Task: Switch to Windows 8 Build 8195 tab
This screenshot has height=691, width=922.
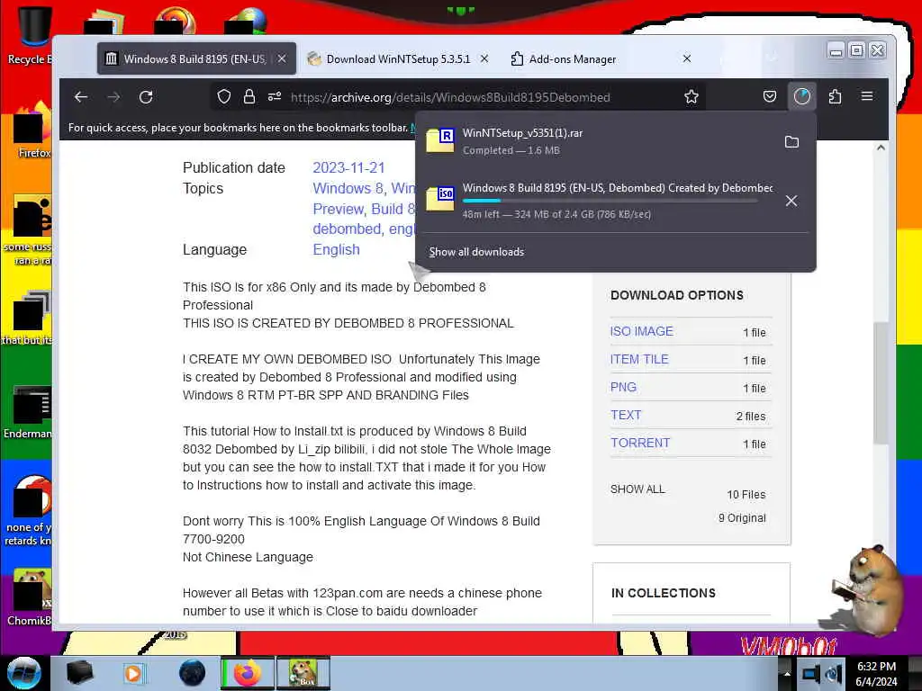Action: [196, 58]
